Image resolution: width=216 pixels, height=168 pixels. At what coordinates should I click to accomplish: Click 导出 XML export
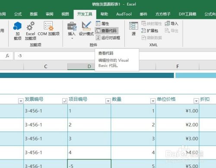click(x=172, y=31)
